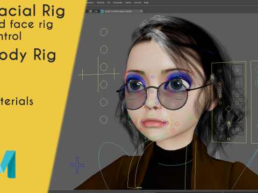This screenshot has width=258, height=193.
Task: Select the green nose tip circle control
Action: pyautogui.click(x=149, y=103)
